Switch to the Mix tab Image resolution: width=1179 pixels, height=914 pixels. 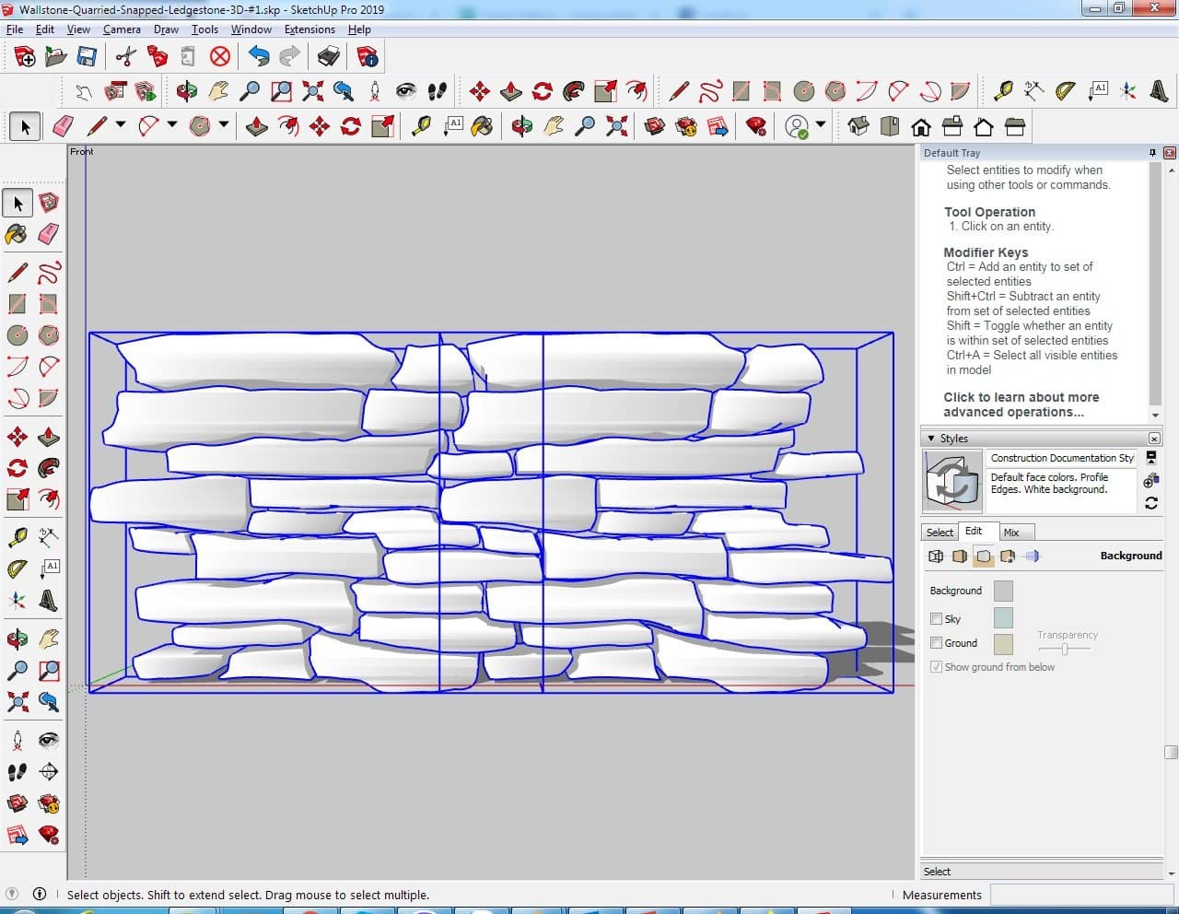[1010, 533]
